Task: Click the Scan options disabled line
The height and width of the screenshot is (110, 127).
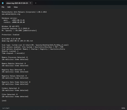Action: click(33, 49)
